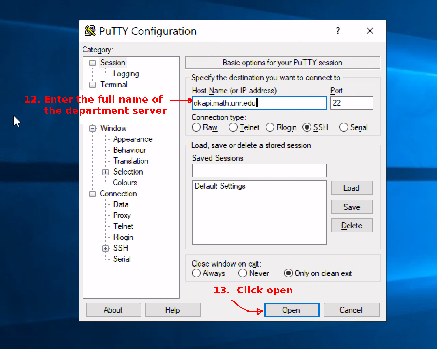Open the Serial category in tree

point(122,259)
